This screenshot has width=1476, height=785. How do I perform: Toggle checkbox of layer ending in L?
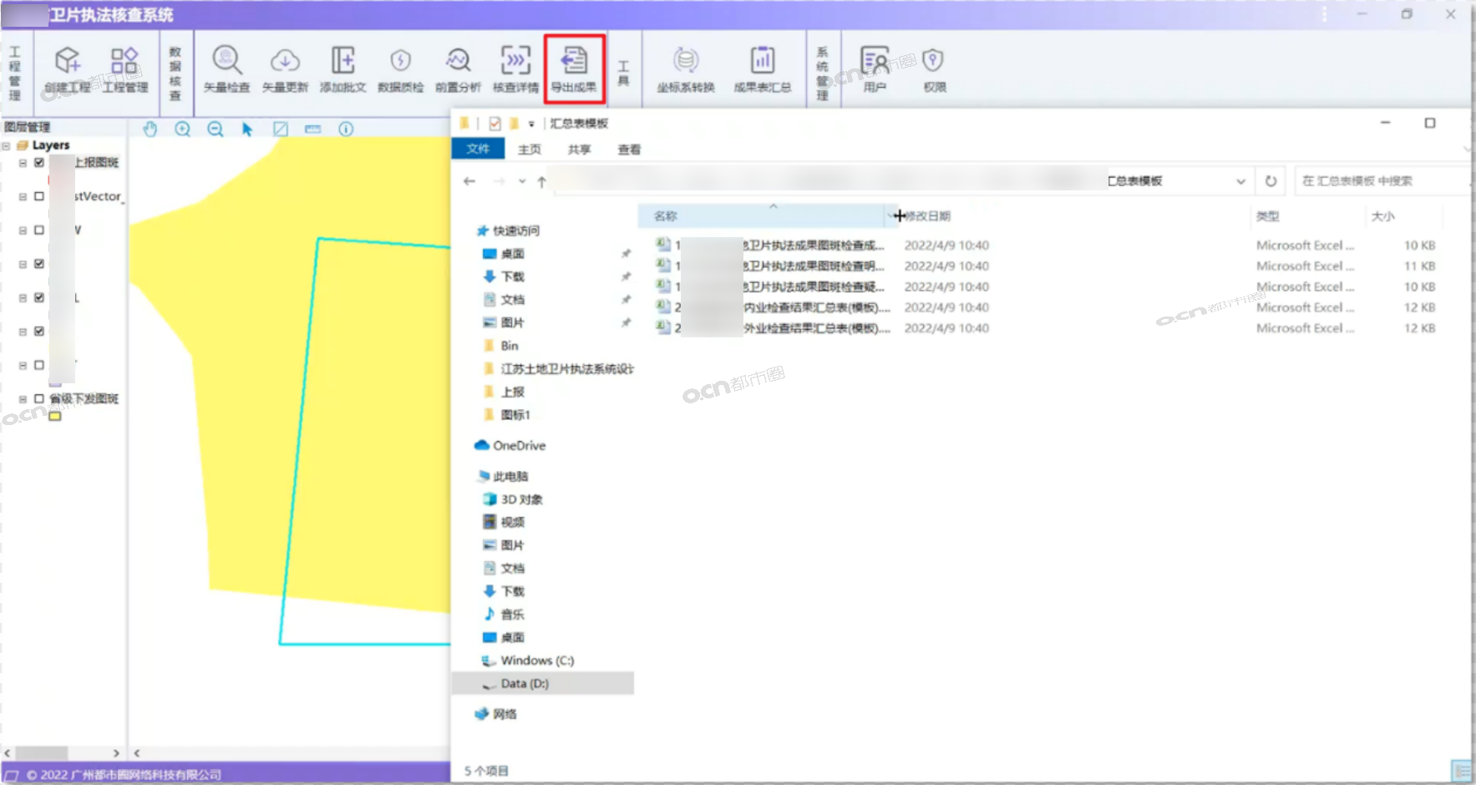click(39, 298)
